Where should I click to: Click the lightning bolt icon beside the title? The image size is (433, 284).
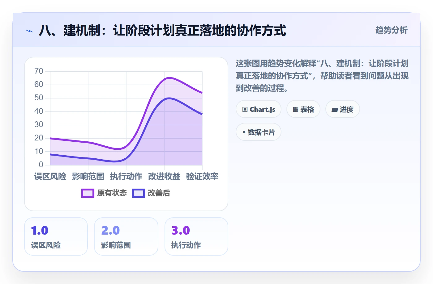[x=29, y=31]
